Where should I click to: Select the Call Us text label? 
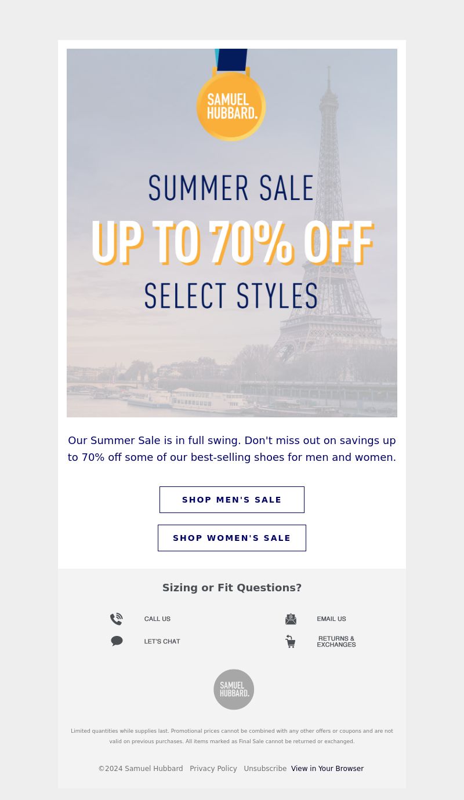coord(157,619)
